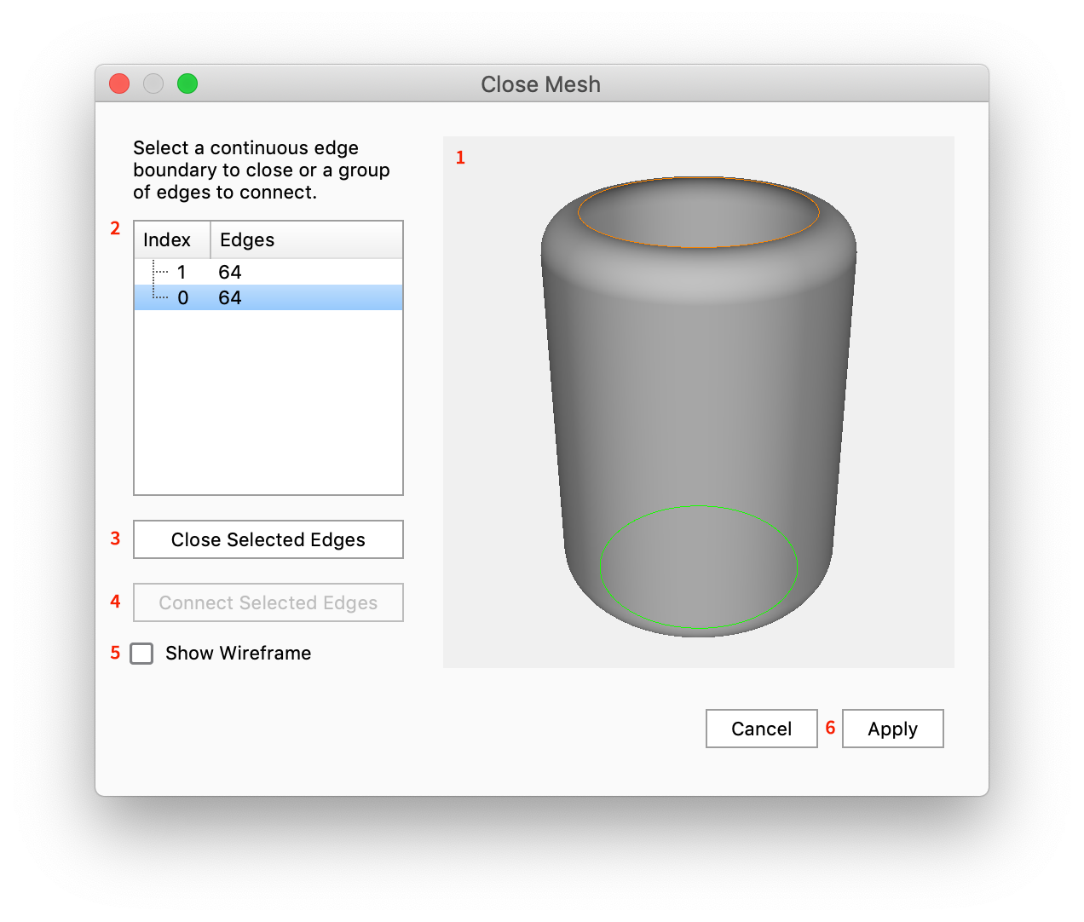Cancel the Close Mesh dialog
The height and width of the screenshot is (922, 1084).
coord(761,729)
